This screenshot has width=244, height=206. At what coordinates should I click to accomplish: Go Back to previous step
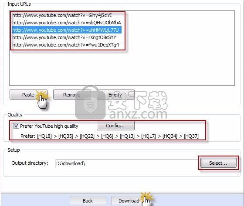(x=88, y=201)
